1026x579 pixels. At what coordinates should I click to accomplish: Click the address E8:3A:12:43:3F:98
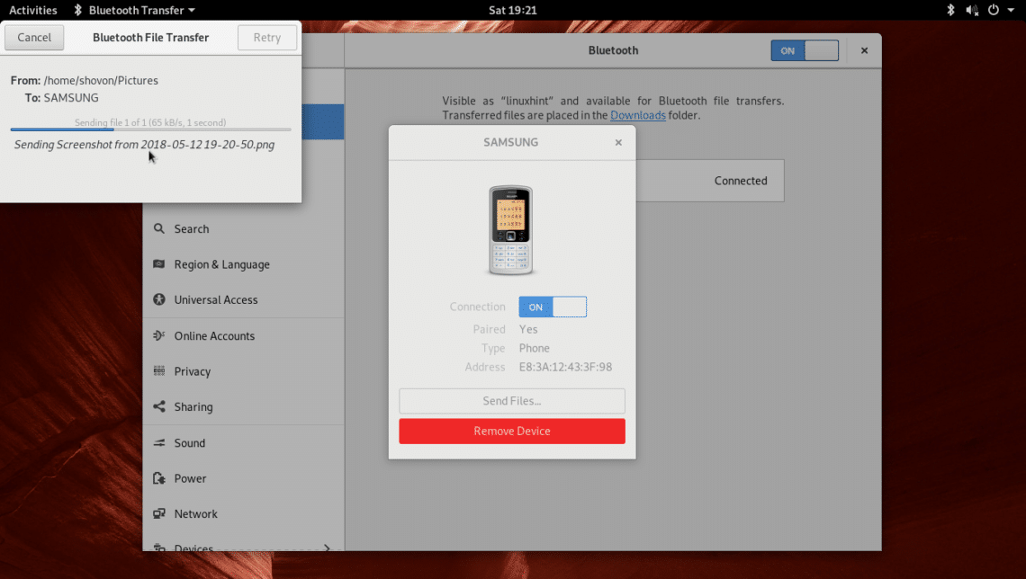click(565, 367)
